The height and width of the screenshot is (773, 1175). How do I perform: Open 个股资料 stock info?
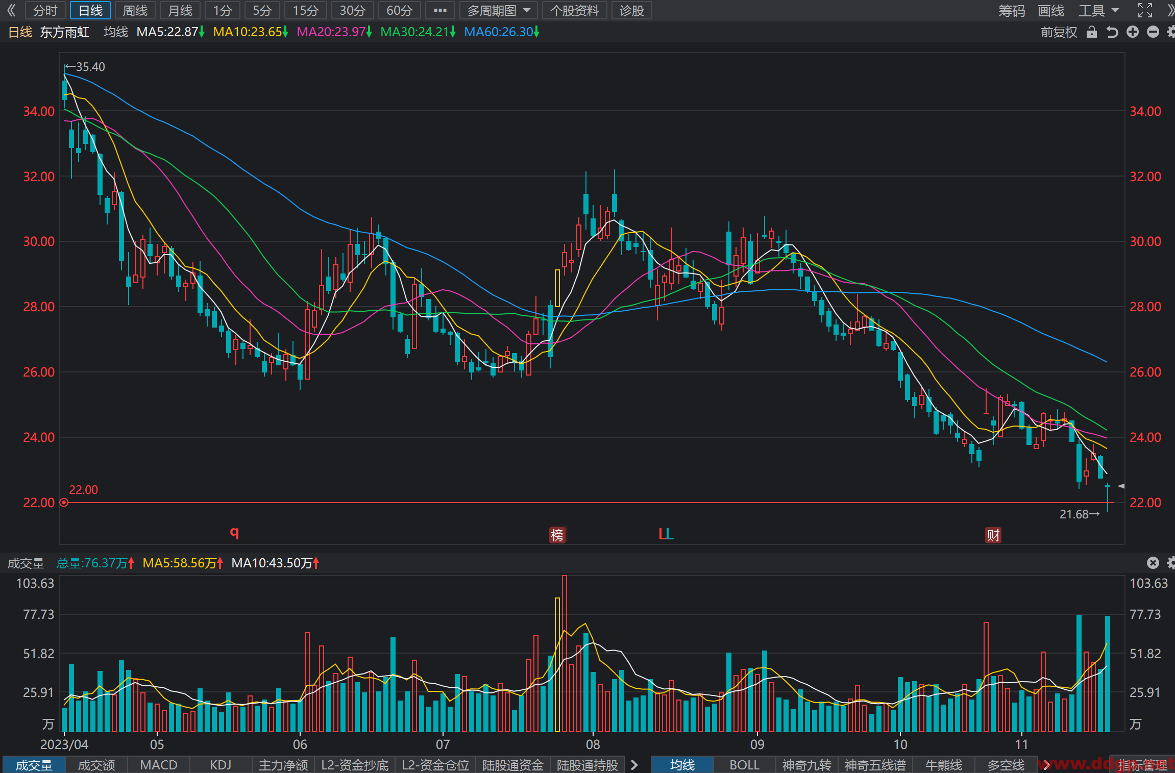[x=574, y=10]
